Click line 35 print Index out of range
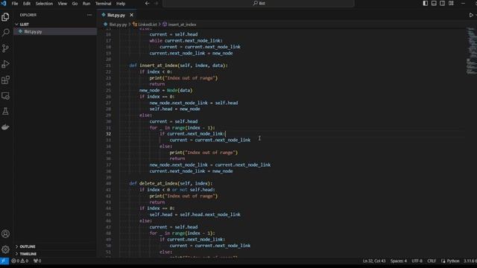This screenshot has width=477, height=268. point(203,153)
